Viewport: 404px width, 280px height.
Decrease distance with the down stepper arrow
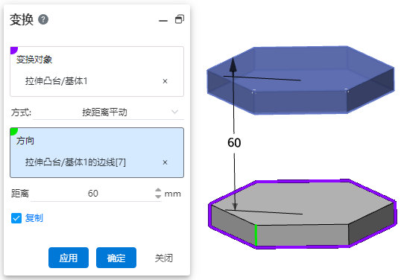[x=158, y=197]
